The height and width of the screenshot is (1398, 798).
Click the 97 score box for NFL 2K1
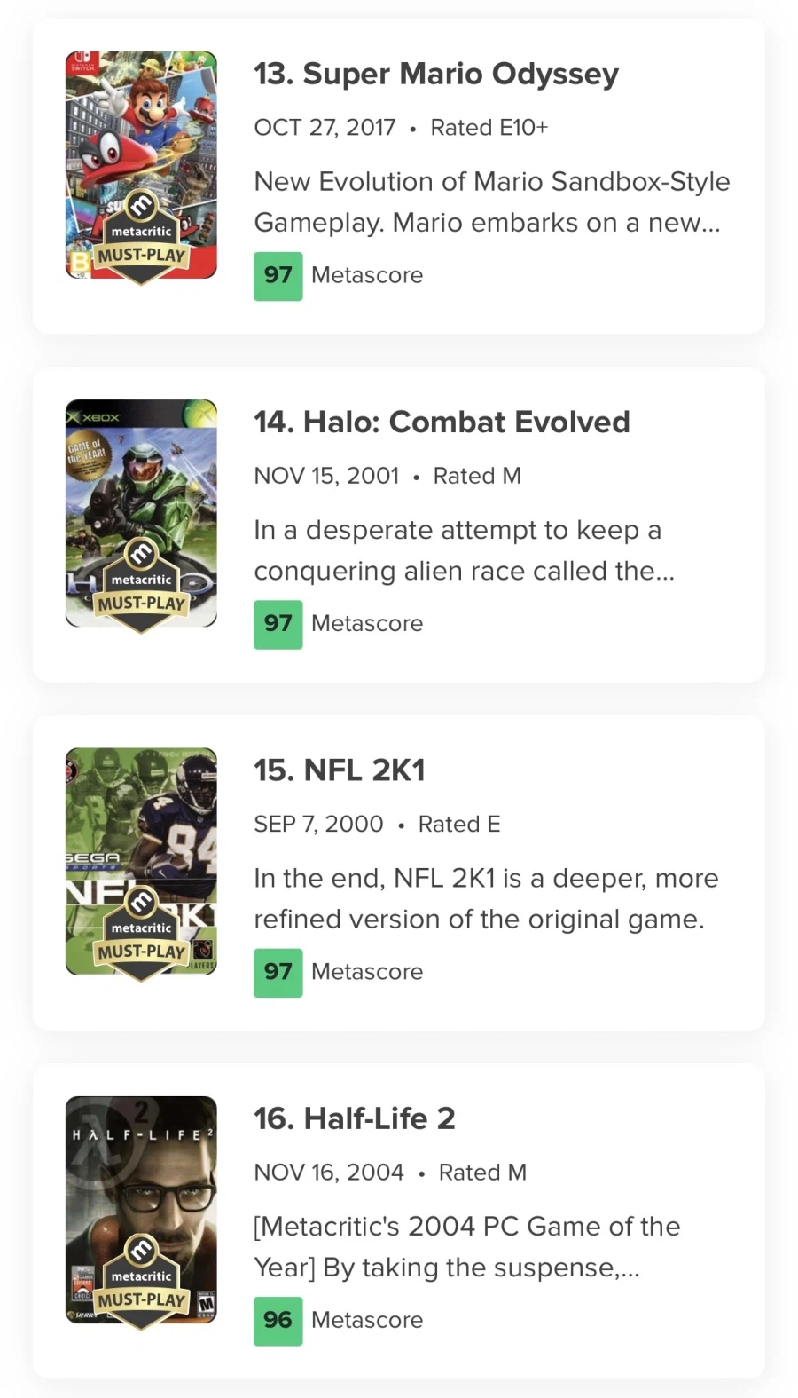tap(278, 972)
